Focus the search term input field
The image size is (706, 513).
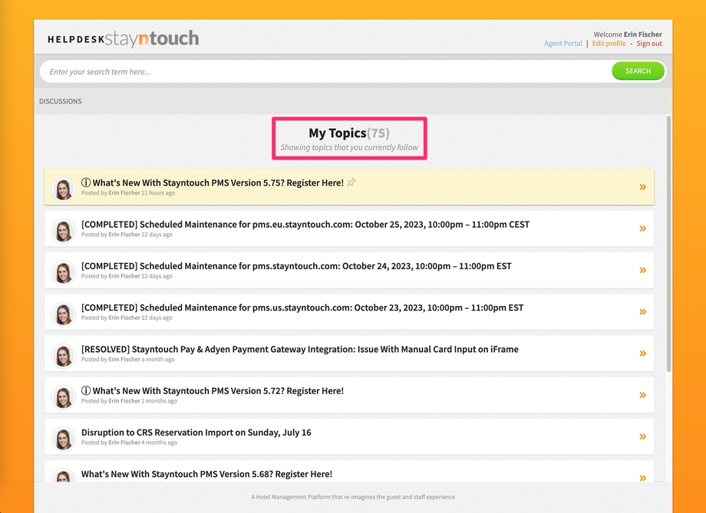325,71
